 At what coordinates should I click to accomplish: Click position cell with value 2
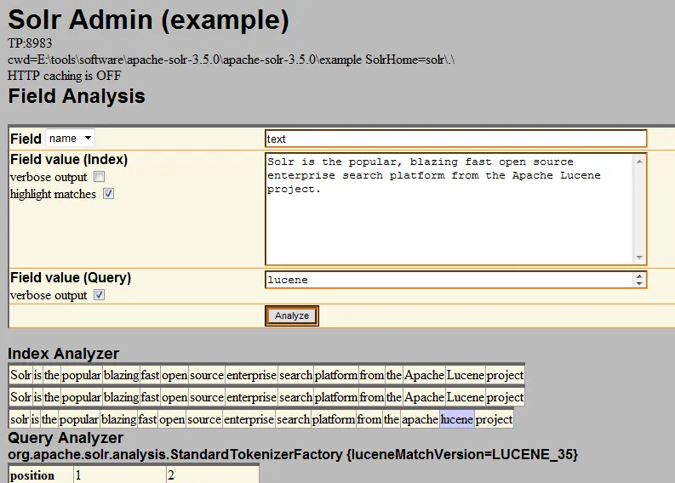212,475
